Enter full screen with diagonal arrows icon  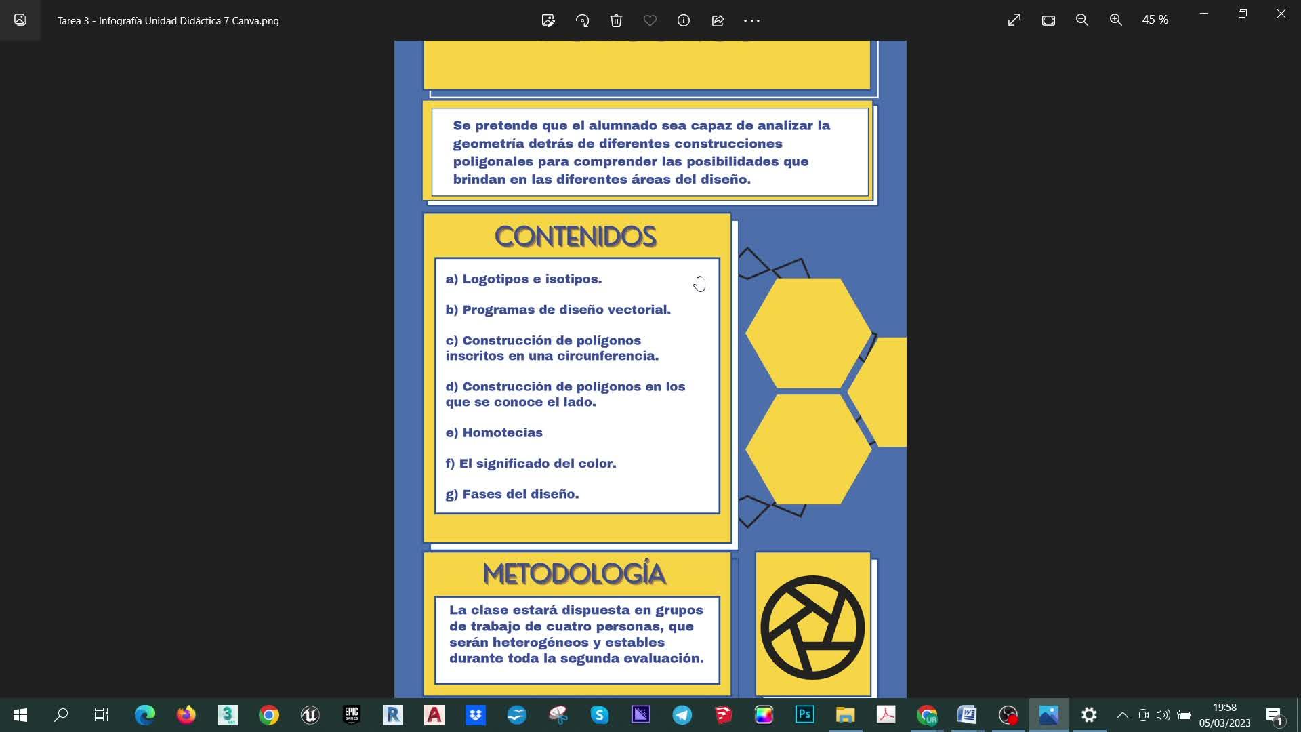tap(1014, 20)
